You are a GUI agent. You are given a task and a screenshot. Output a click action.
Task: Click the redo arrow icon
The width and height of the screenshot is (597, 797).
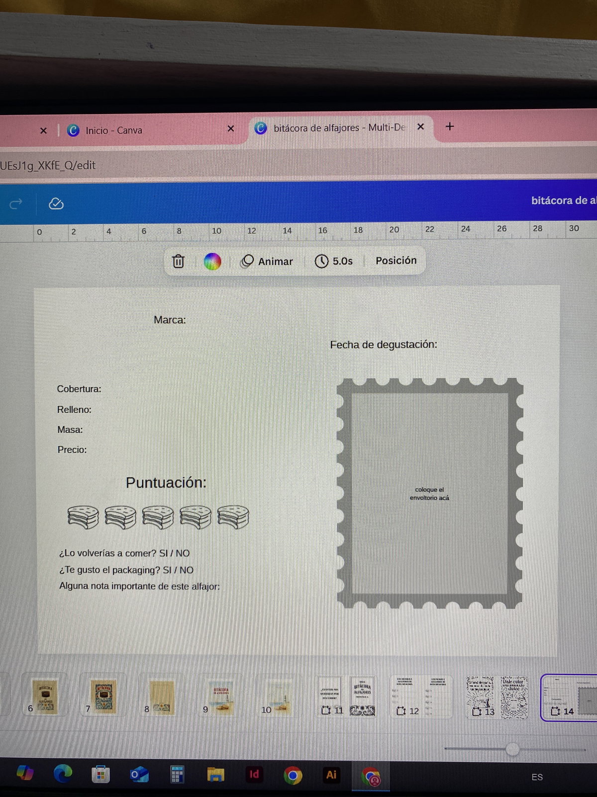pos(16,204)
